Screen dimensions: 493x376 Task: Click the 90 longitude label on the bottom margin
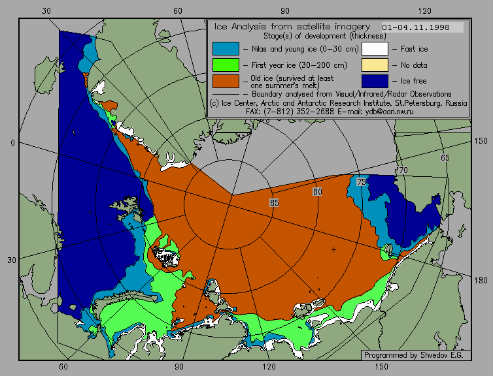pos(179,367)
